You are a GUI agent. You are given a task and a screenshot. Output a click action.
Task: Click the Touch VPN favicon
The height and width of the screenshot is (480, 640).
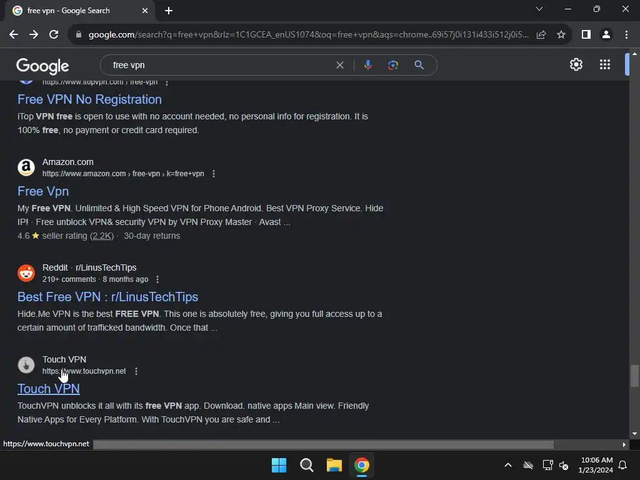coord(26,365)
